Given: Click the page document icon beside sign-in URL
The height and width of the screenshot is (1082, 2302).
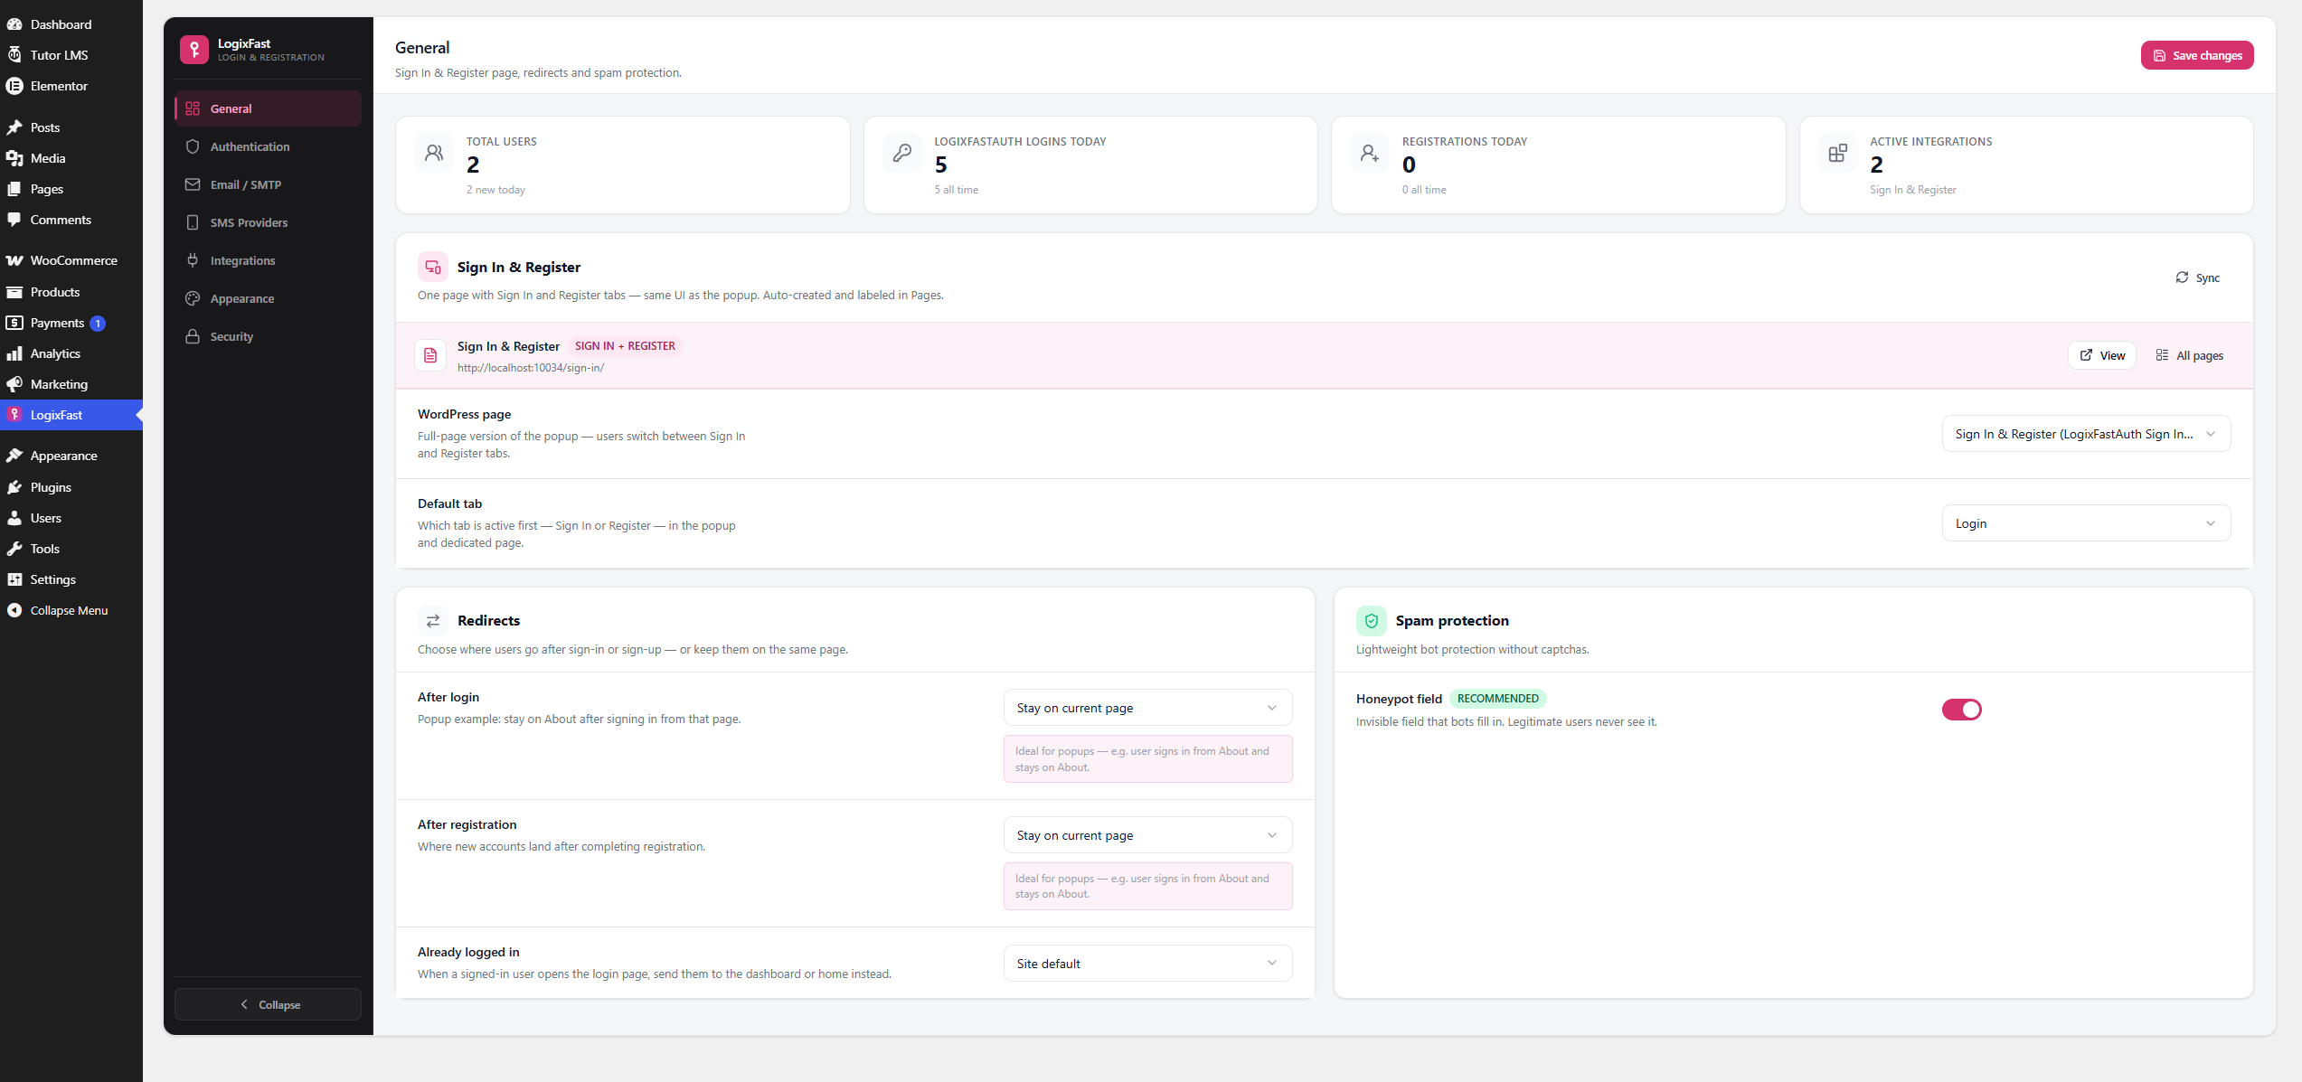Looking at the screenshot, I should [x=430, y=356].
